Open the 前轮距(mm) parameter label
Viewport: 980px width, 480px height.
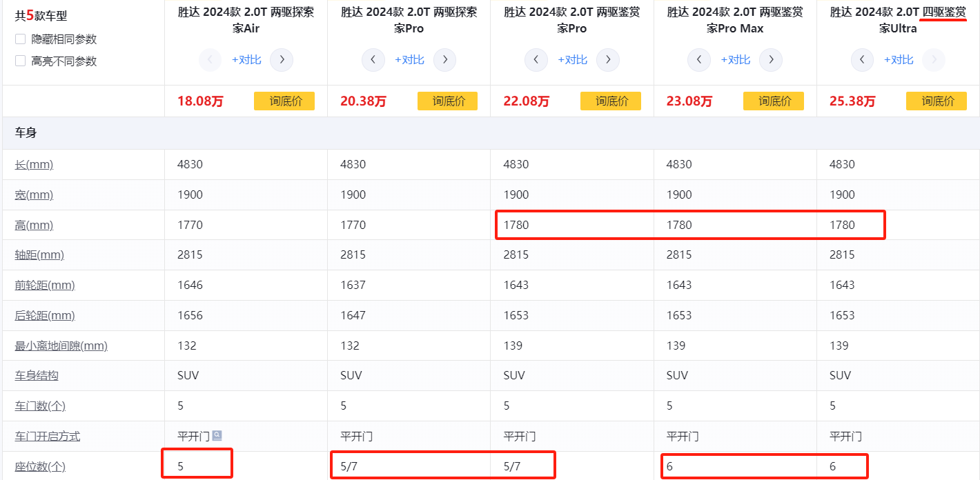point(45,286)
